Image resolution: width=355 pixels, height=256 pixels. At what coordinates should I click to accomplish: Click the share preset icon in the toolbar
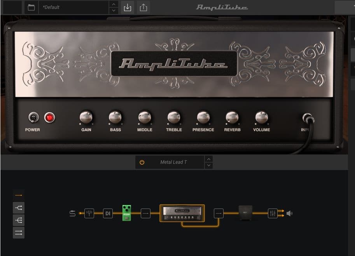pos(143,7)
